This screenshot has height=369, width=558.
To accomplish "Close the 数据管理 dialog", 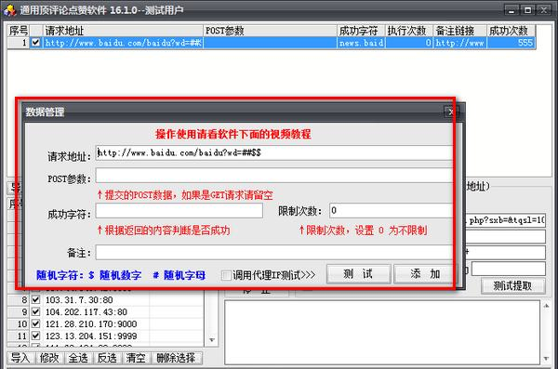I will tap(451, 112).
